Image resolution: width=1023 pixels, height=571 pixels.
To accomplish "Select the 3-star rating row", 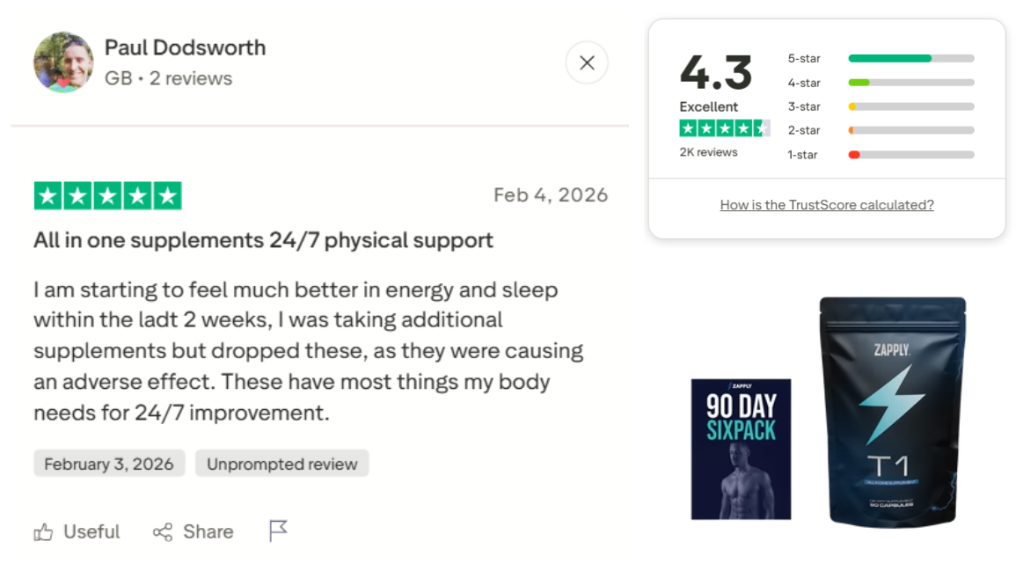I will 880,106.
